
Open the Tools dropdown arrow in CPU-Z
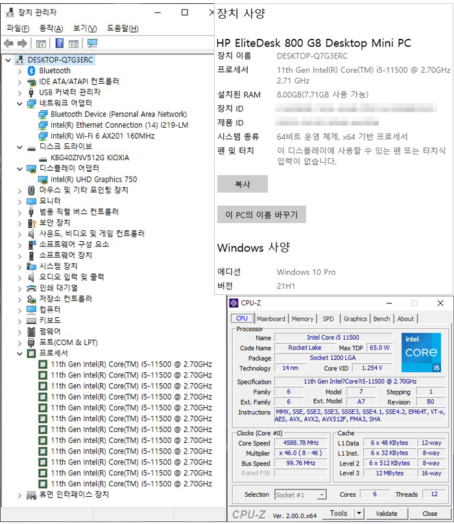pos(359,513)
